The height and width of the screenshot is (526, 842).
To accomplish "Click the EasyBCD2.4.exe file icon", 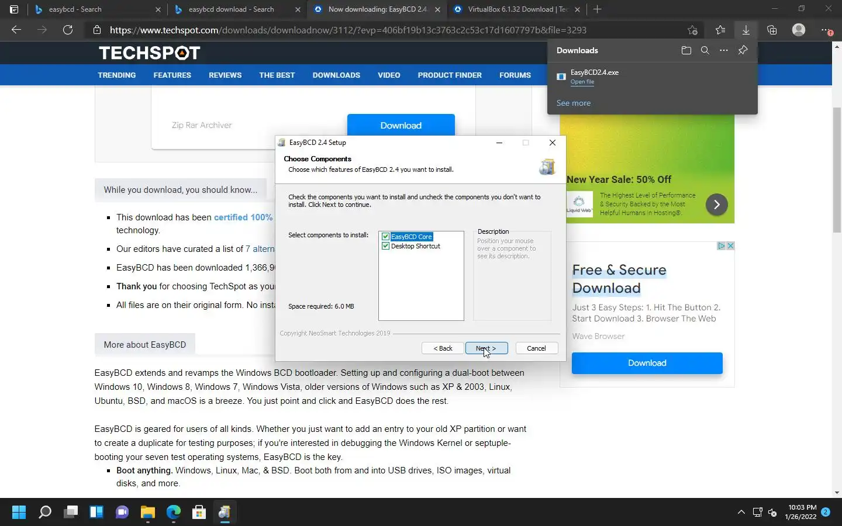I will [561, 77].
